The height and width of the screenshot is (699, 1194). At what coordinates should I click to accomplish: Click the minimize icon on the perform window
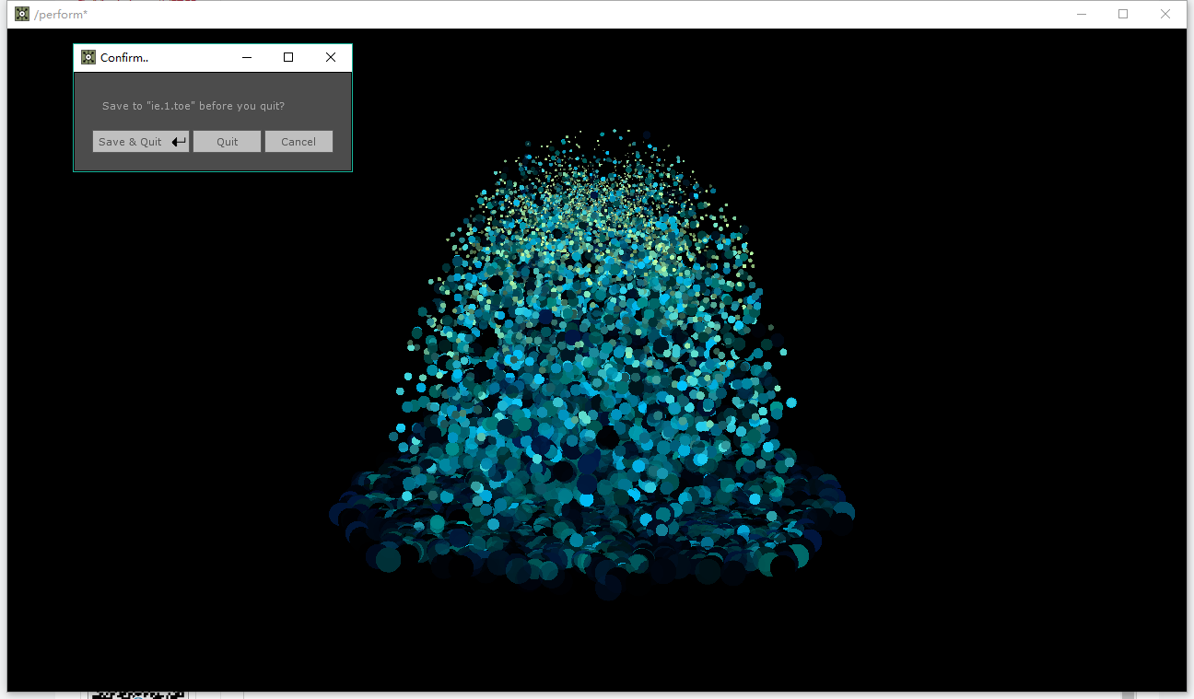[x=1081, y=14]
